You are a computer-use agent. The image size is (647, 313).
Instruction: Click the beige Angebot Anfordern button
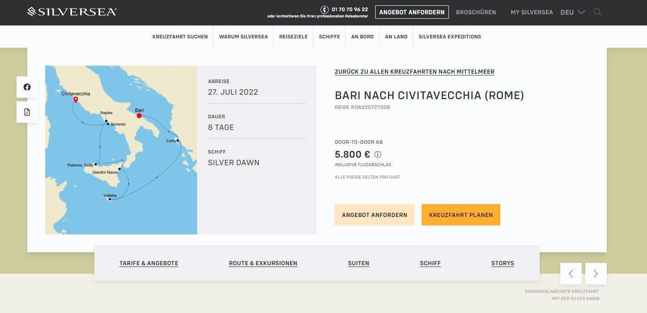tap(374, 215)
